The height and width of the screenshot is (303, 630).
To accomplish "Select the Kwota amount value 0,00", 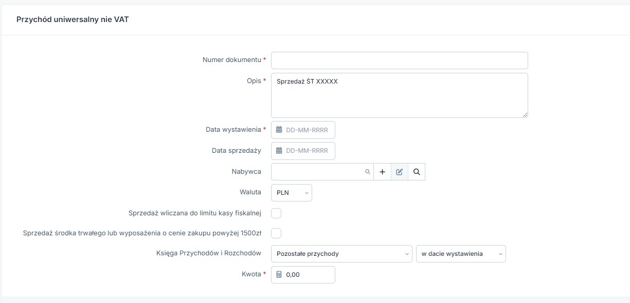I will click(293, 274).
